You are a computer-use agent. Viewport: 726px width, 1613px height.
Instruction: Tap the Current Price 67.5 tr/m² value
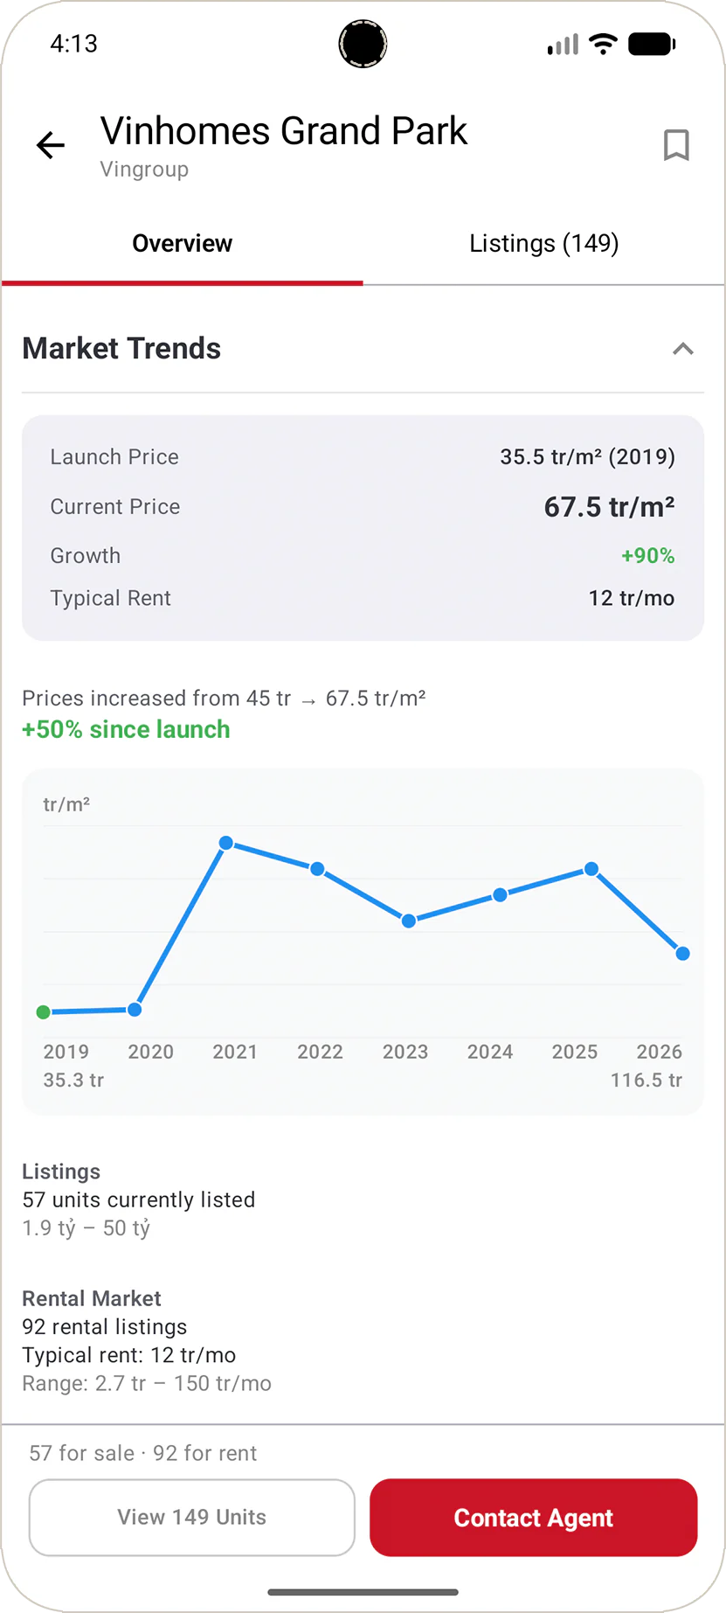click(x=609, y=507)
